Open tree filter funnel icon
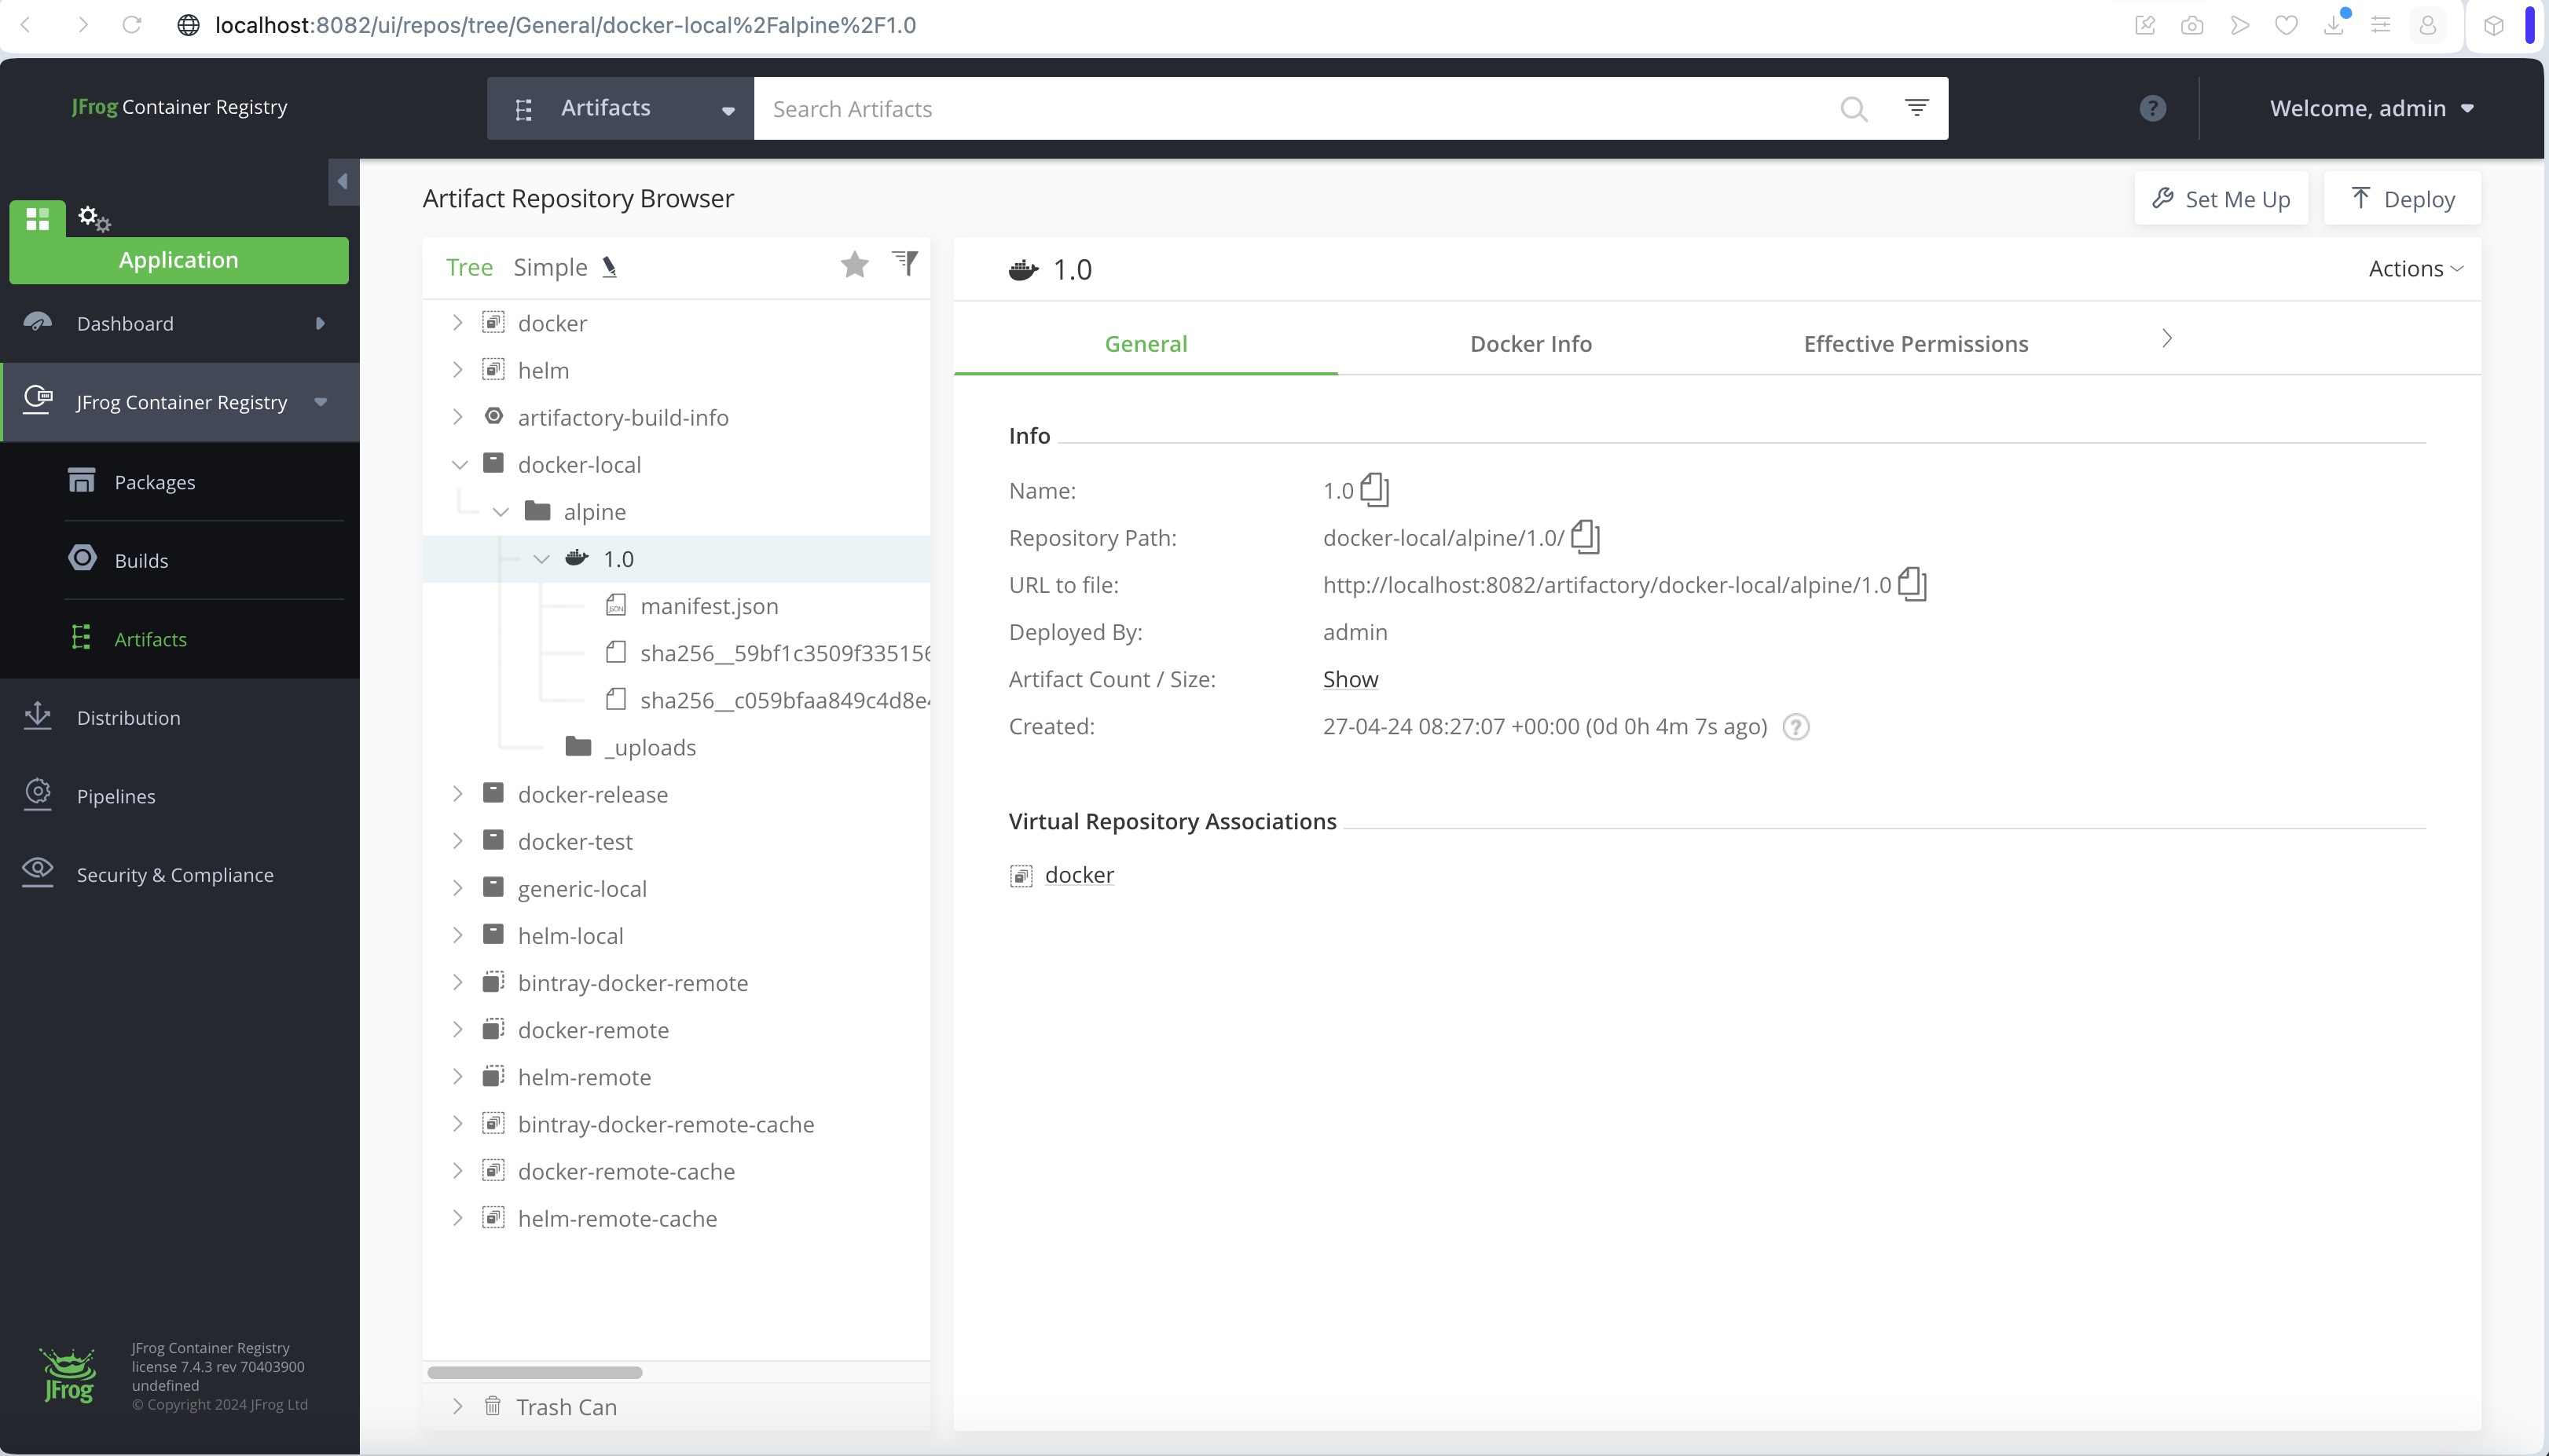Viewport: 2549px width, 1456px height. tap(904, 262)
